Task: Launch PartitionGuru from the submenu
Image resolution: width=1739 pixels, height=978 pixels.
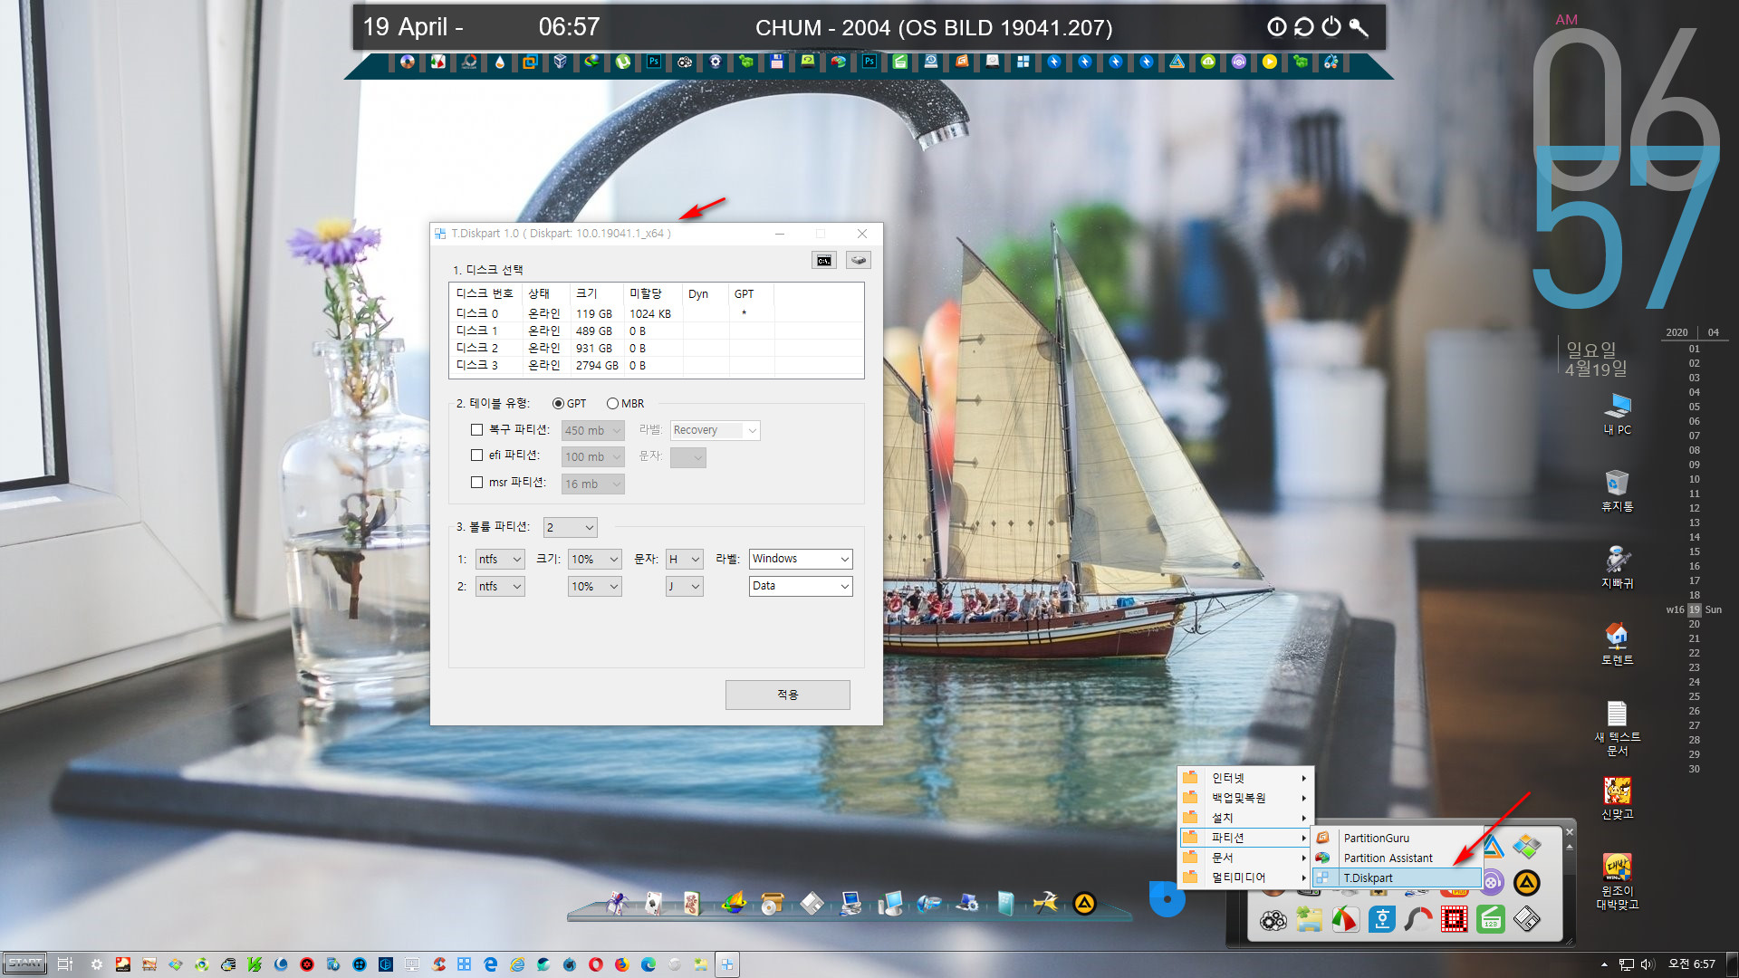Action: click(x=1397, y=839)
